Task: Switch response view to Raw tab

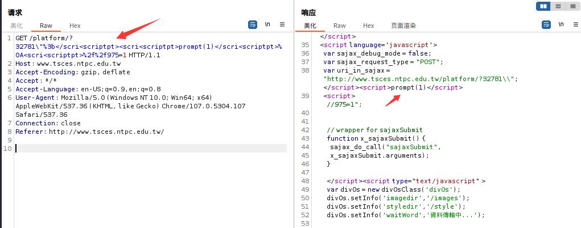Action: point(339,26)
